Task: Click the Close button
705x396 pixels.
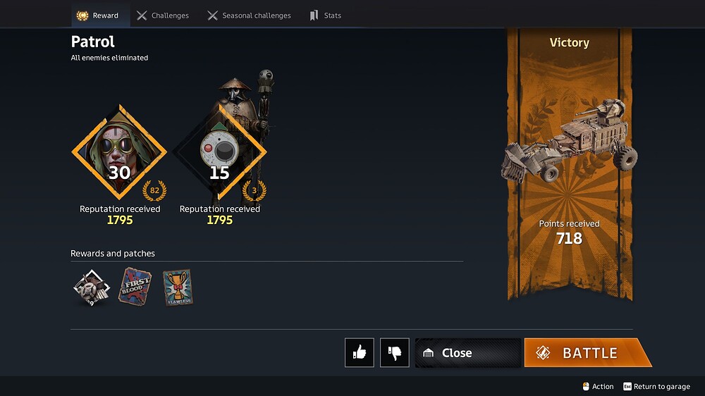Action: 467,353
